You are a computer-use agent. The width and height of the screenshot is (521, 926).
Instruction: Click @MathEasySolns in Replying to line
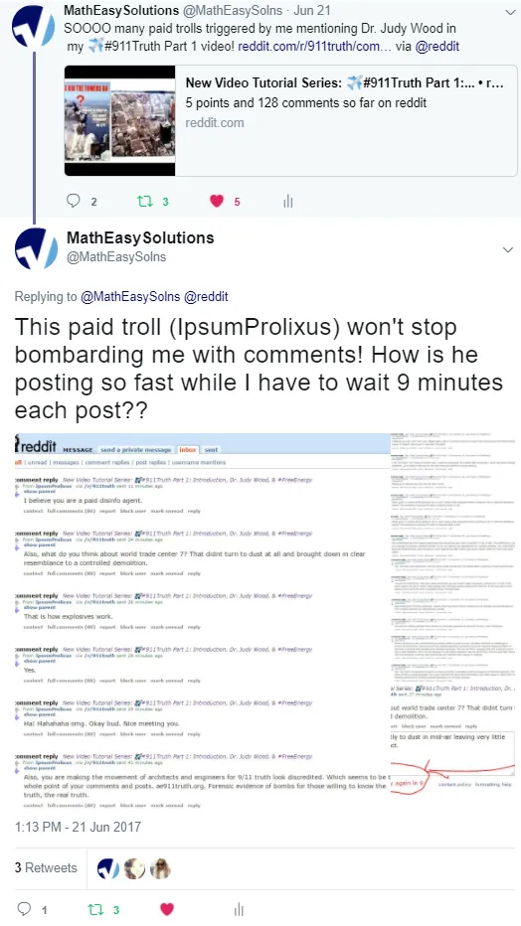pos(130,296)
